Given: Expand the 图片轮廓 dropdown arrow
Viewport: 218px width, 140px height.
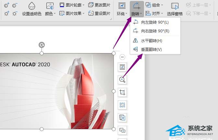Looking at the screenshot, I should (x=83, y=5).
